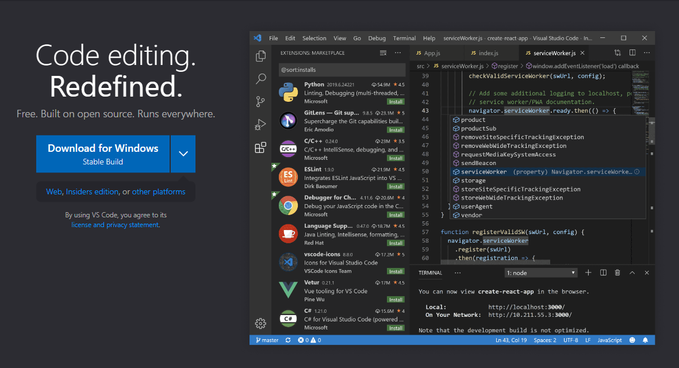Open the Web link
Viewport: 679px width, 368px height.
click(53, 192)
